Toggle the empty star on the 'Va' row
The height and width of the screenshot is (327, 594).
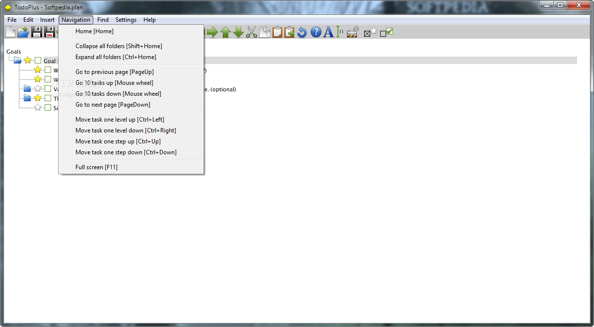(x=38, y=88)
